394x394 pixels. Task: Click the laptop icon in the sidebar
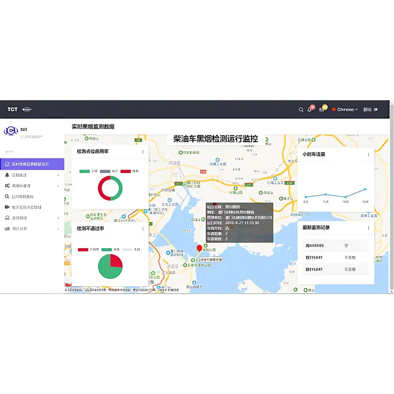pos(7,217)
